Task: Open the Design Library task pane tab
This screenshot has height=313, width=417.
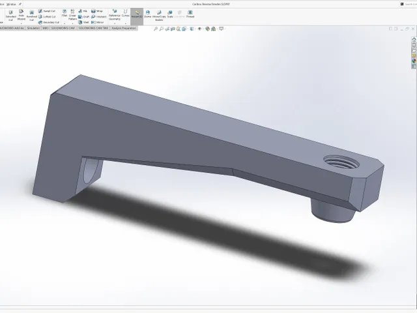Action: [414, 45]
